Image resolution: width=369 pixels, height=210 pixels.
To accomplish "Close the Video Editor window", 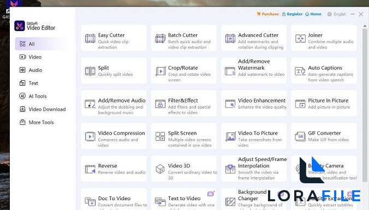I will (361, 14).
